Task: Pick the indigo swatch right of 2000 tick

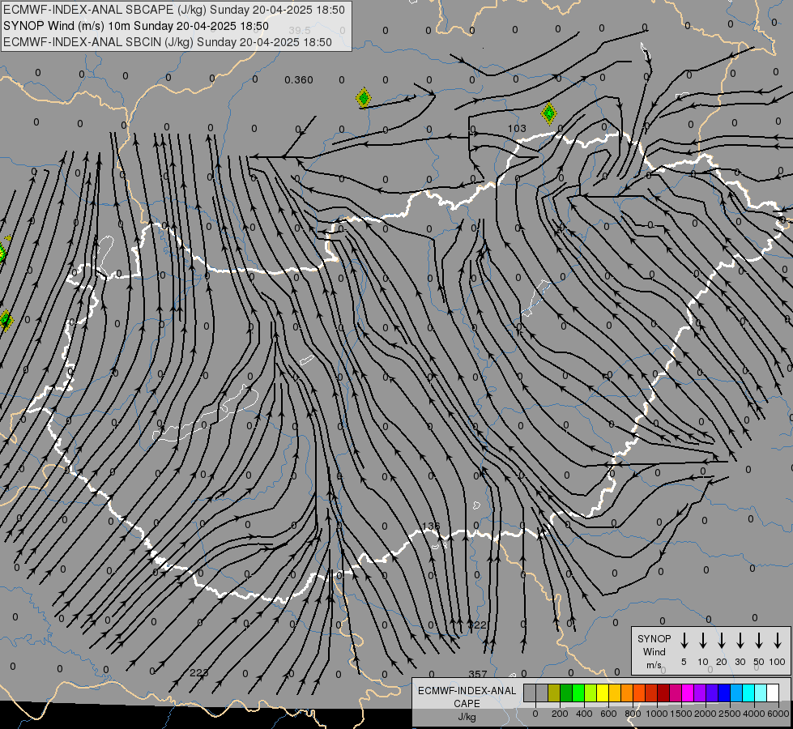Action: coord(711,693)
